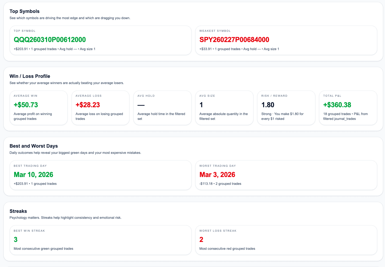Viewport: 385px width, 267px height.
Task: Click the WORST LOSS STREAK label
Action: (x=218, y=231)
